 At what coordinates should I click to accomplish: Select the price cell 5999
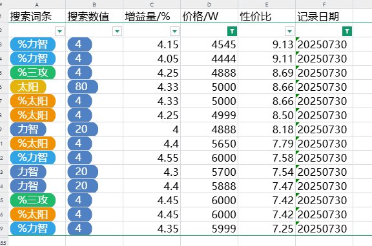(209, 229)
